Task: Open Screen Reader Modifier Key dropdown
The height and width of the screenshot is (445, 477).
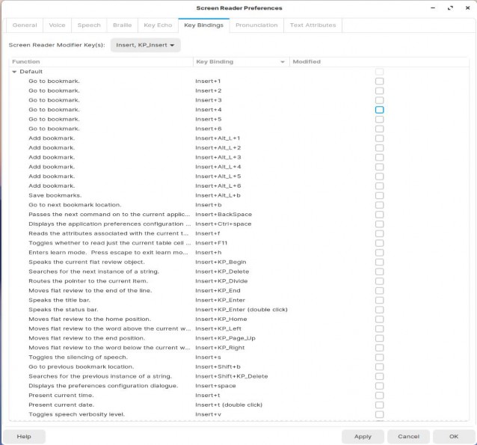Action: click(x=145, y=45)
